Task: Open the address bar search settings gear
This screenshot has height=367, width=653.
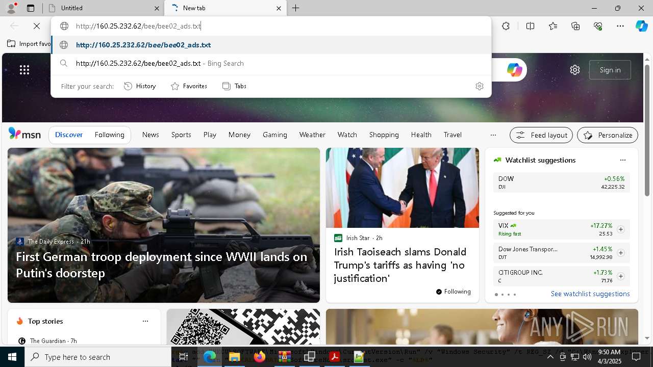Action: click(479, 86)
